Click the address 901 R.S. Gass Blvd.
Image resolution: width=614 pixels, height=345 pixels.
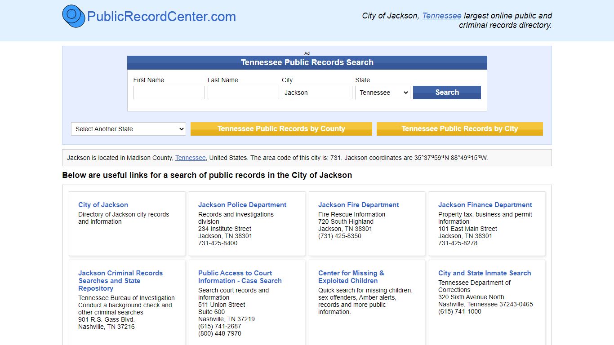(x=107, y=319)
